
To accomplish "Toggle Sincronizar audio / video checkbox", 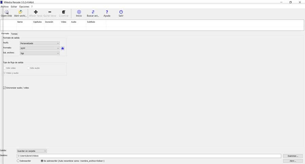I will 4,88.
